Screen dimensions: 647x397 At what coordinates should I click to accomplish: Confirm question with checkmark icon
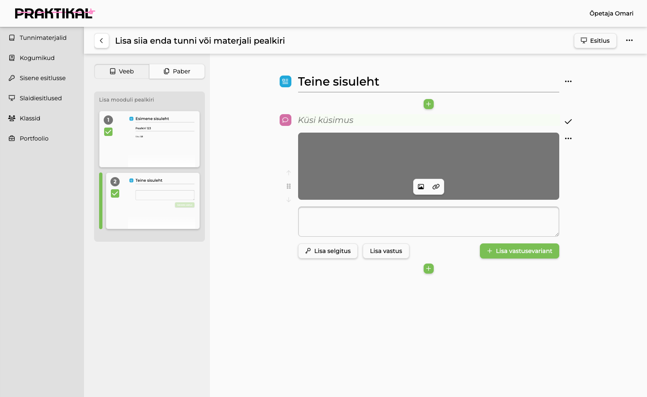click(568, 122)
